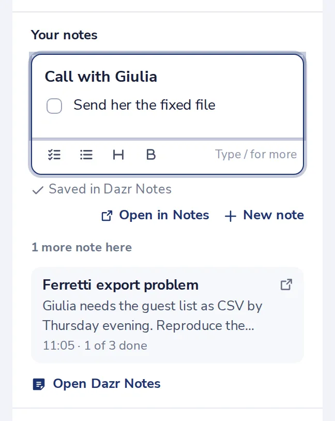
Task: Click the Send her the fixed file text
Action: pos(144,105)
